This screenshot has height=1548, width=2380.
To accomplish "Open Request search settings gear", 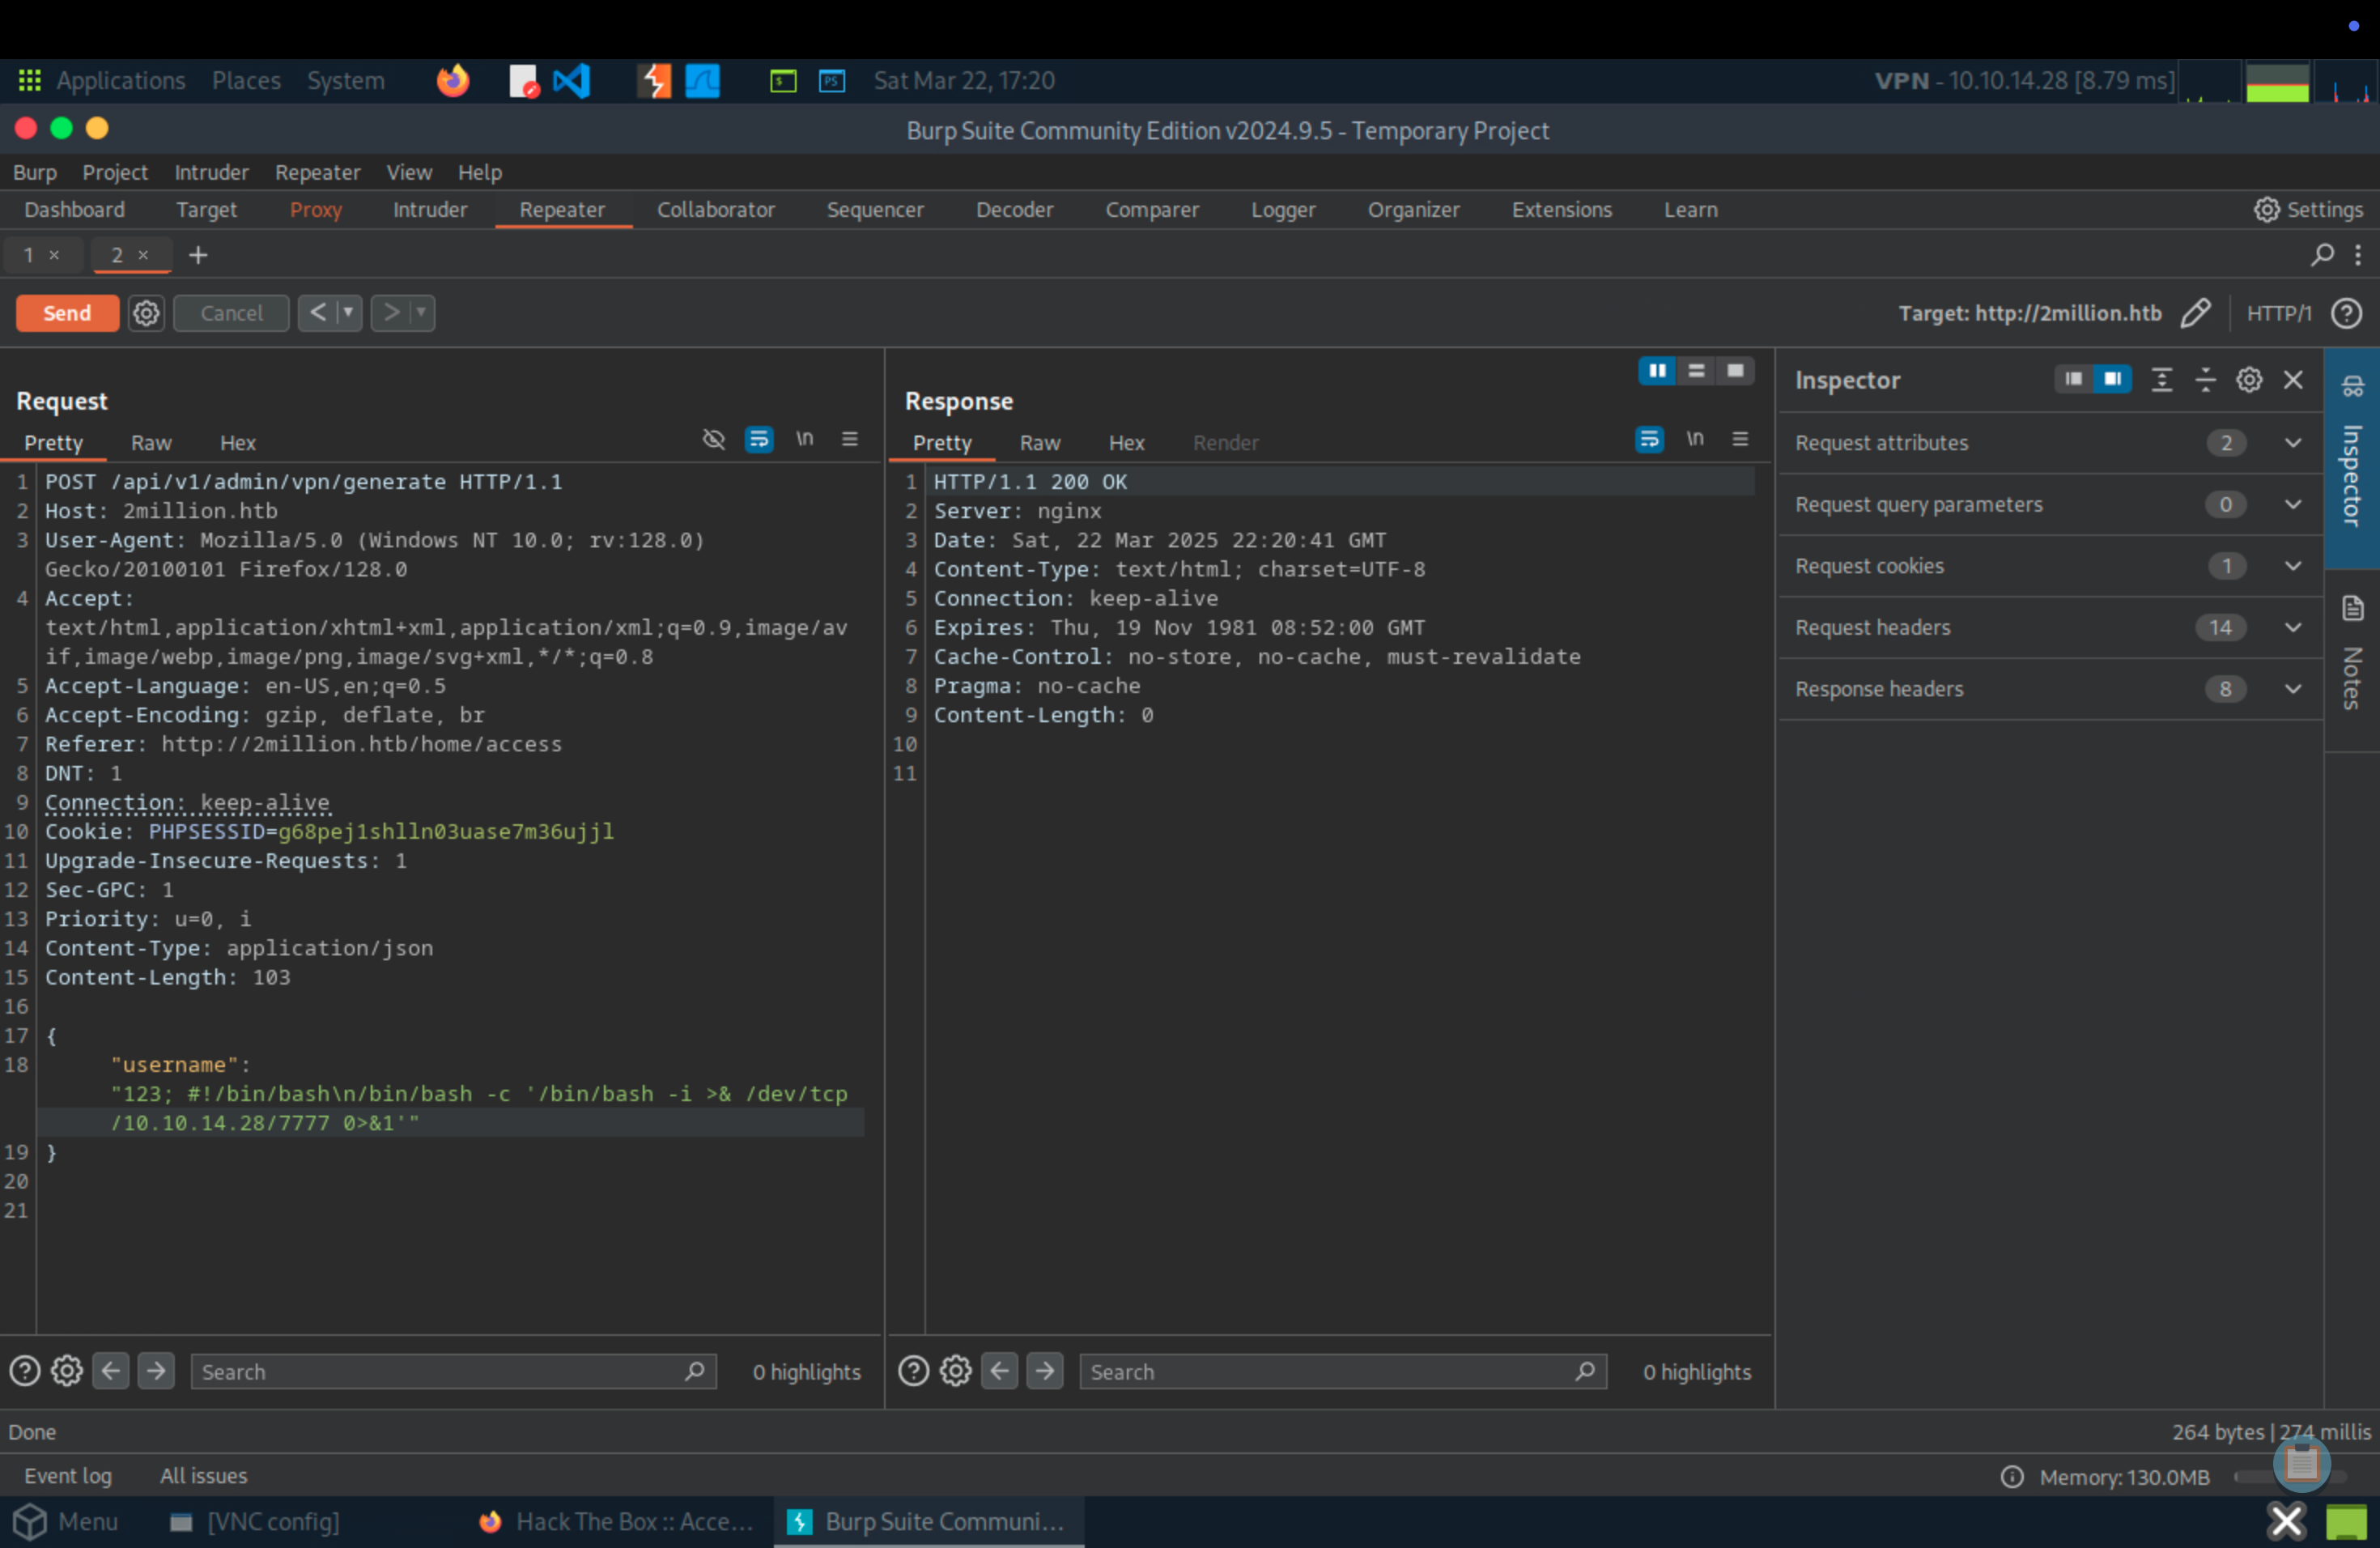I will click(x=67, y=1370).
